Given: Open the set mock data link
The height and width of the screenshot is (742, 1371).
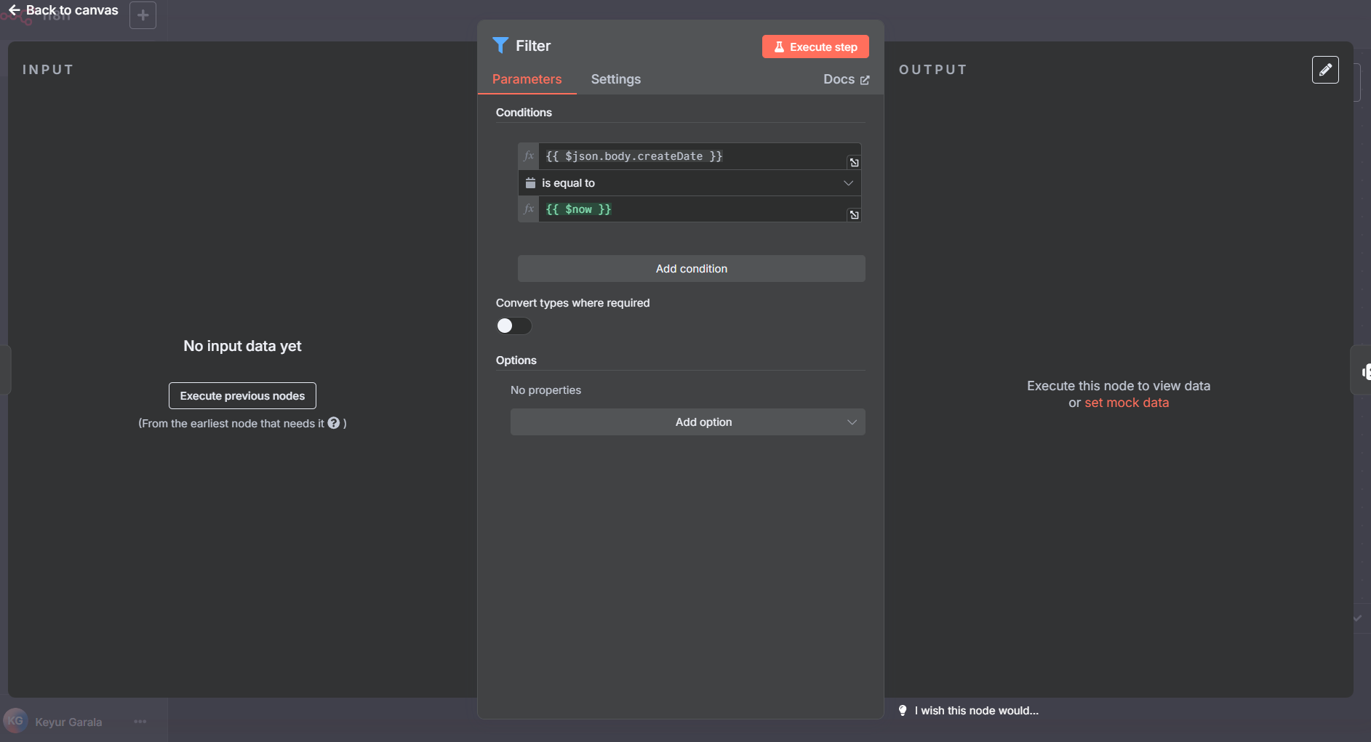Looking at the screenshot, I should pos(1126,403).
